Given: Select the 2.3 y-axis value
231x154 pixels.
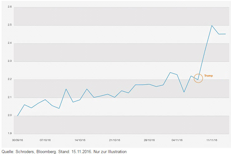Looking at the screenshot, I should pos(9,61).
